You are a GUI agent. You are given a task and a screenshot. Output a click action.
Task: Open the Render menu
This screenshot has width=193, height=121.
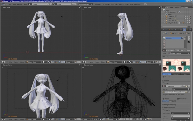(20, 4)
